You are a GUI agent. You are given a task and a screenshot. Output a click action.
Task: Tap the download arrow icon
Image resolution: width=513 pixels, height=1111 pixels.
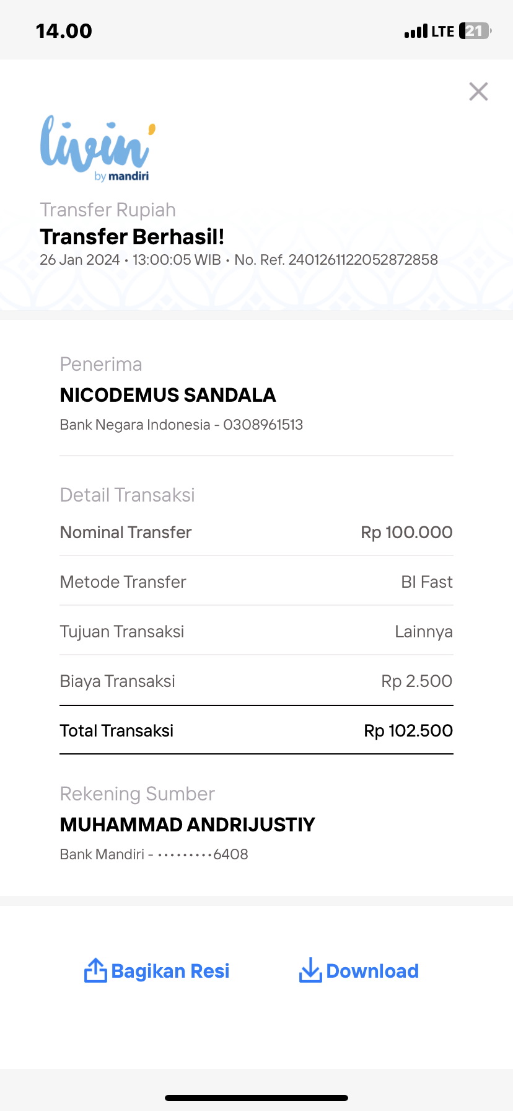click(x=310, y=970)
